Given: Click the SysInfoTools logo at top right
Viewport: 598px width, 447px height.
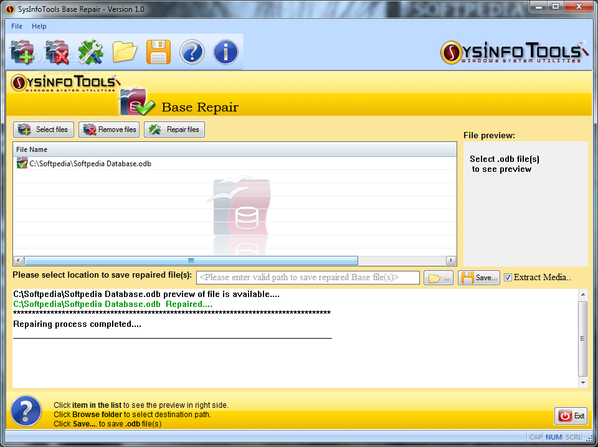Looking at the screenshot, I should 515,52.
